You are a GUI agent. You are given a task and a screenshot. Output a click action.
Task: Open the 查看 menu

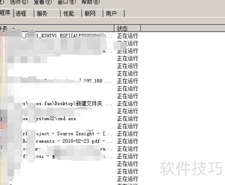pos(42,2)
